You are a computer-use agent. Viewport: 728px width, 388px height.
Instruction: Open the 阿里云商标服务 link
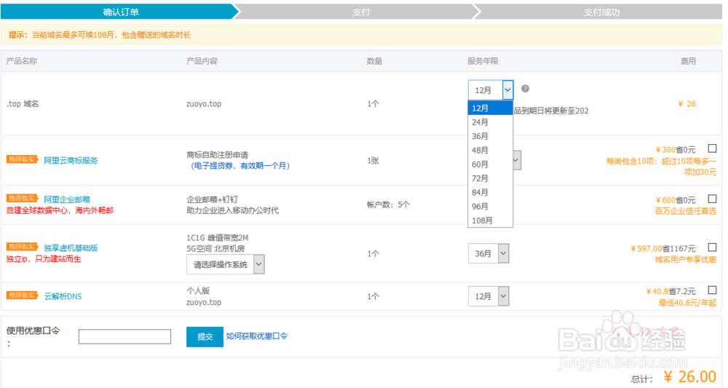click(71, 161)
